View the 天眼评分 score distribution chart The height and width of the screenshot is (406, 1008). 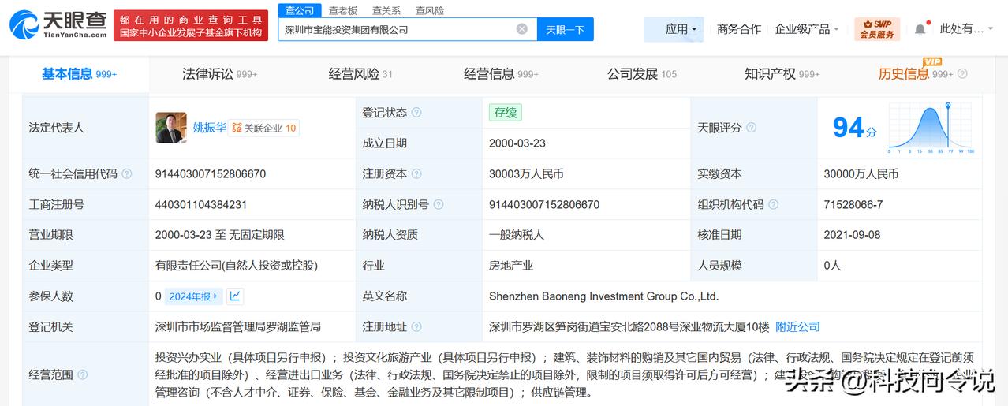click(931, 129)
